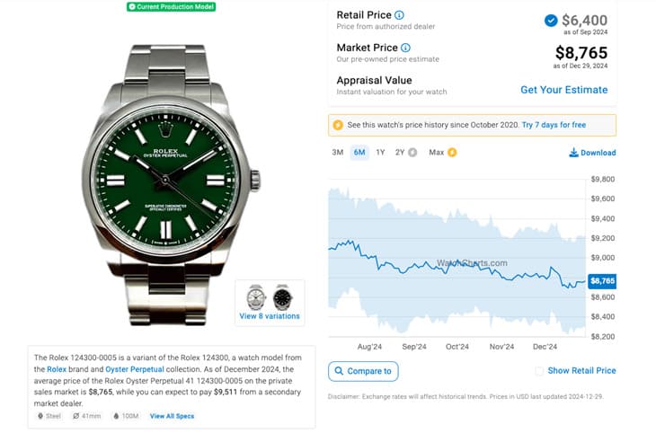Expand View All Specs
Image resolution: width=656 pixels, height=433 pixels.
click(172, 416)
